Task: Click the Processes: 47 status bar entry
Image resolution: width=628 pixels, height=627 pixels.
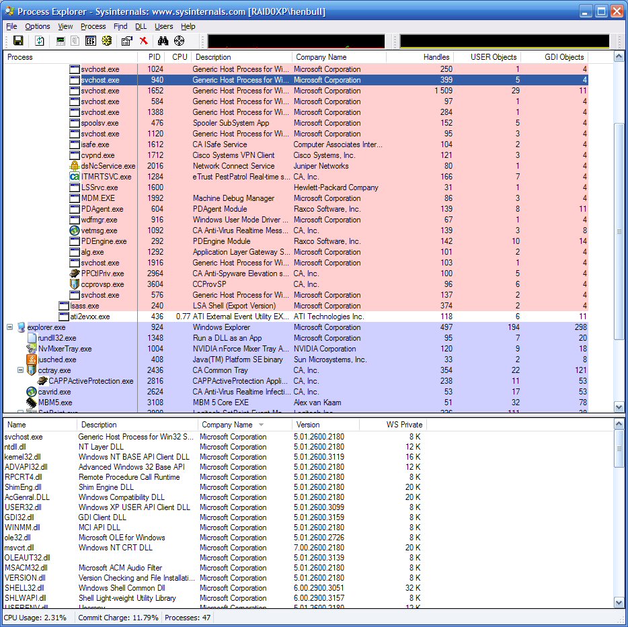Action: (188, 618)
